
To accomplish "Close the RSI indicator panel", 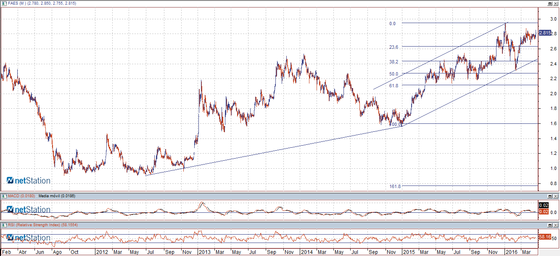I will point(556,225).
